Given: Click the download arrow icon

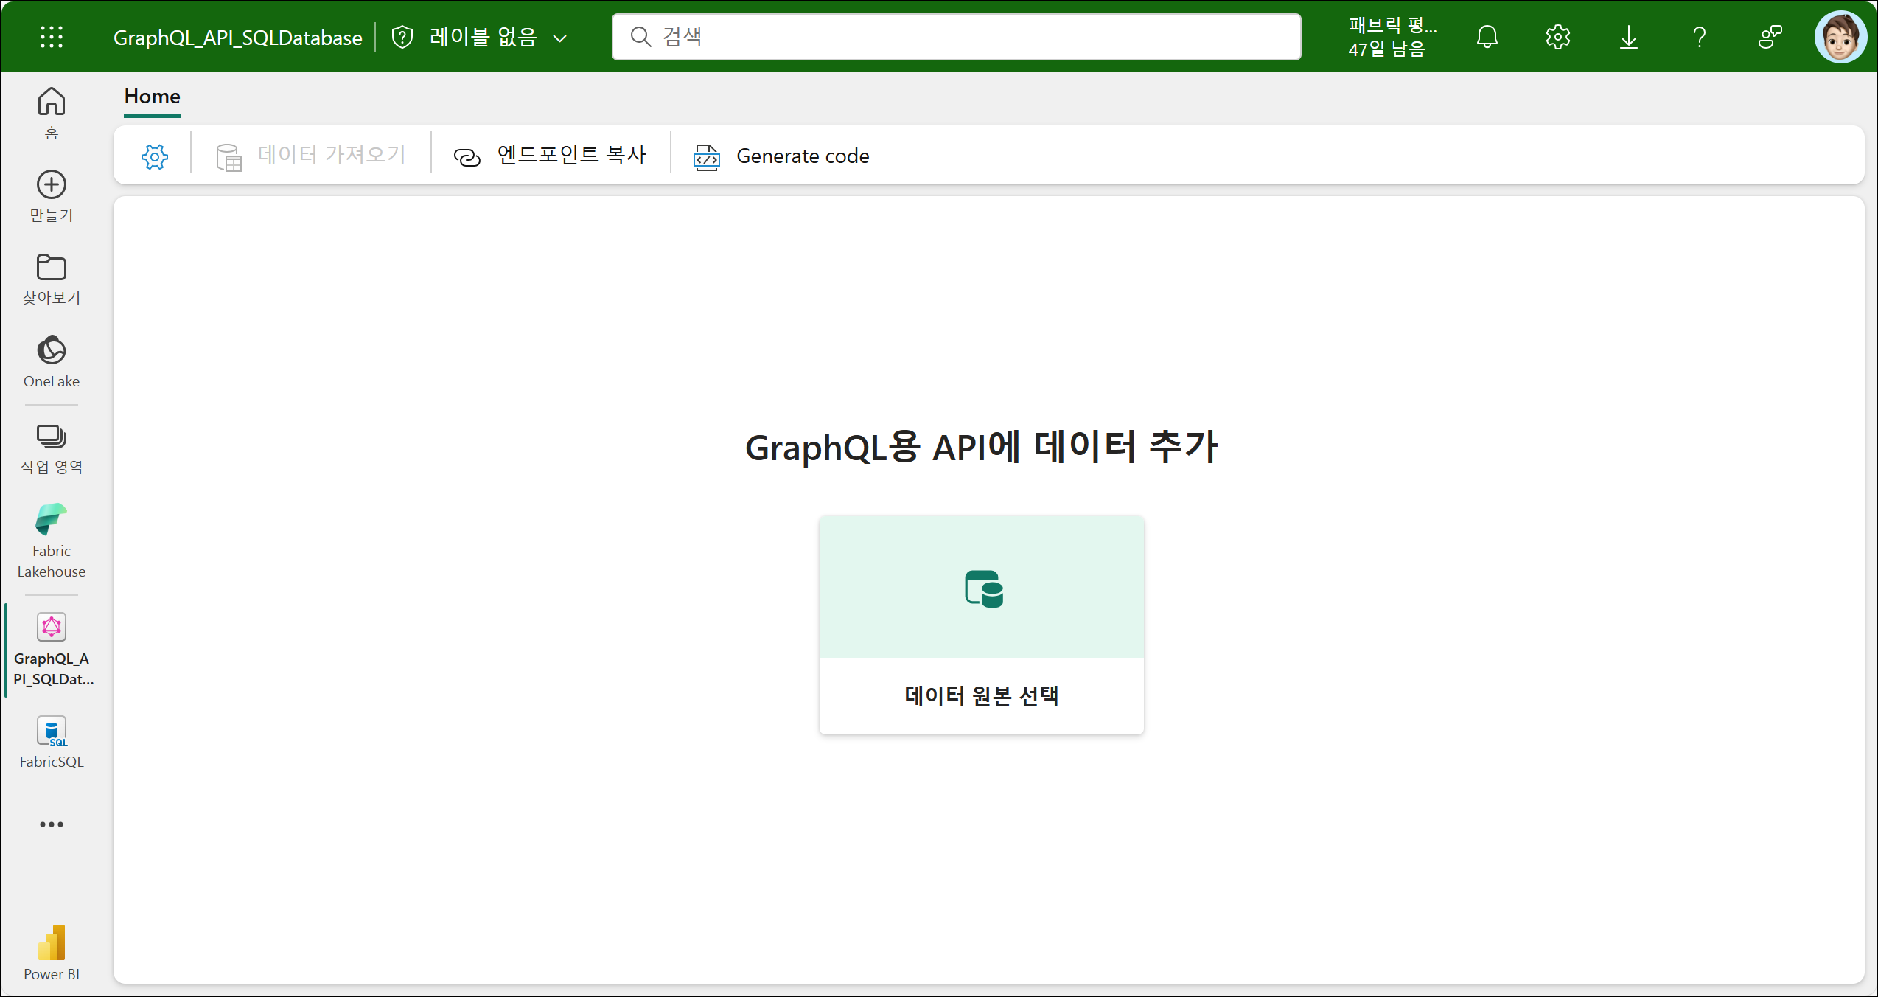Looking at the screenshot, I should [x=1628, y=37].
